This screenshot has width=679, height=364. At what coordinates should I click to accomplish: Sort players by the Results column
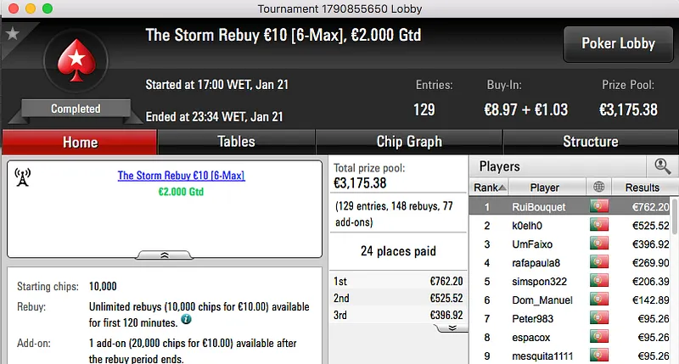[642, 188]
